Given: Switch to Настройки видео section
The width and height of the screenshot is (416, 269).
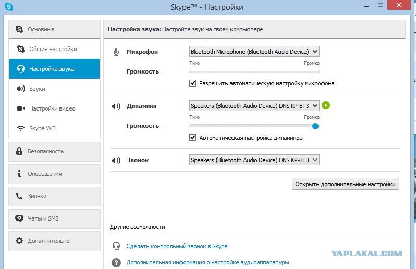Looking at the screenshot, I should [x=52, y=108].
